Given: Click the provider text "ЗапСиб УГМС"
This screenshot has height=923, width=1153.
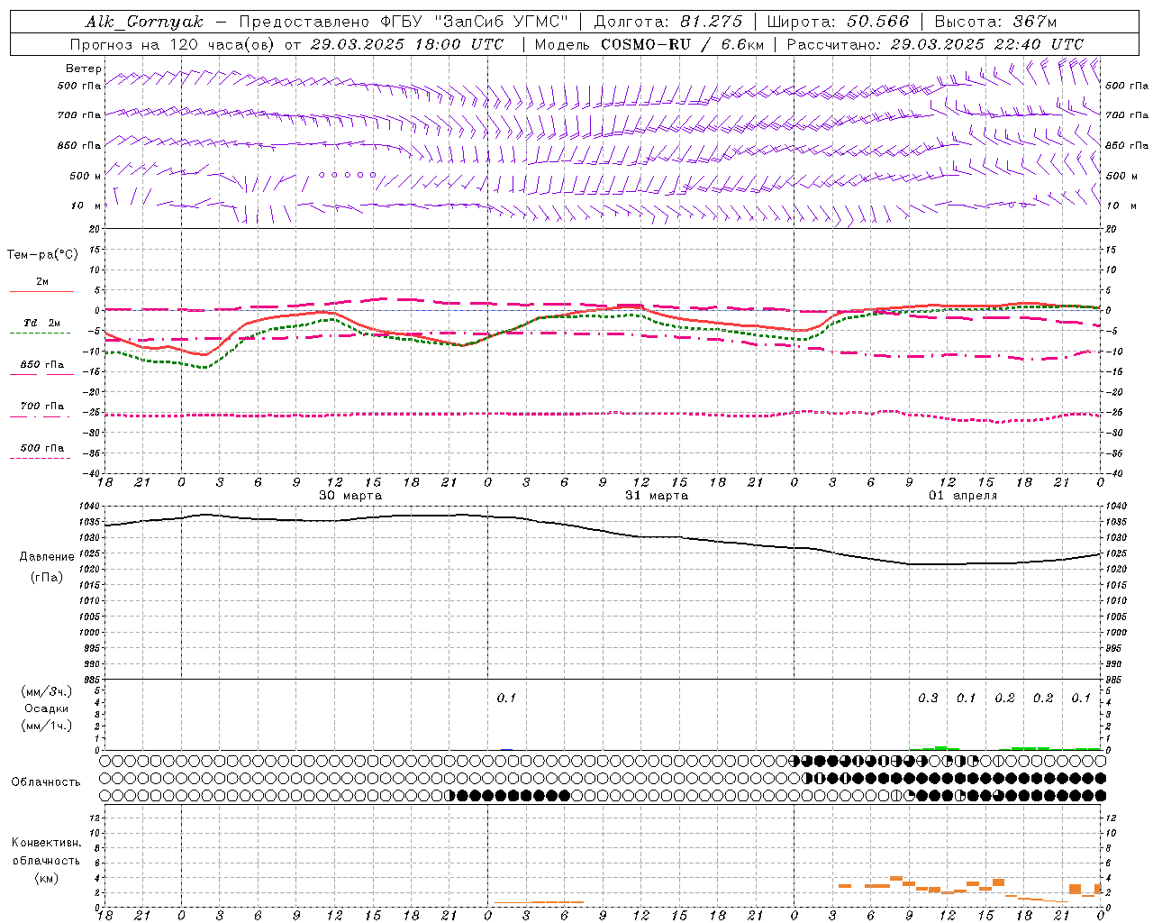Looking at the screenshot, I should (x=501, y=22).
